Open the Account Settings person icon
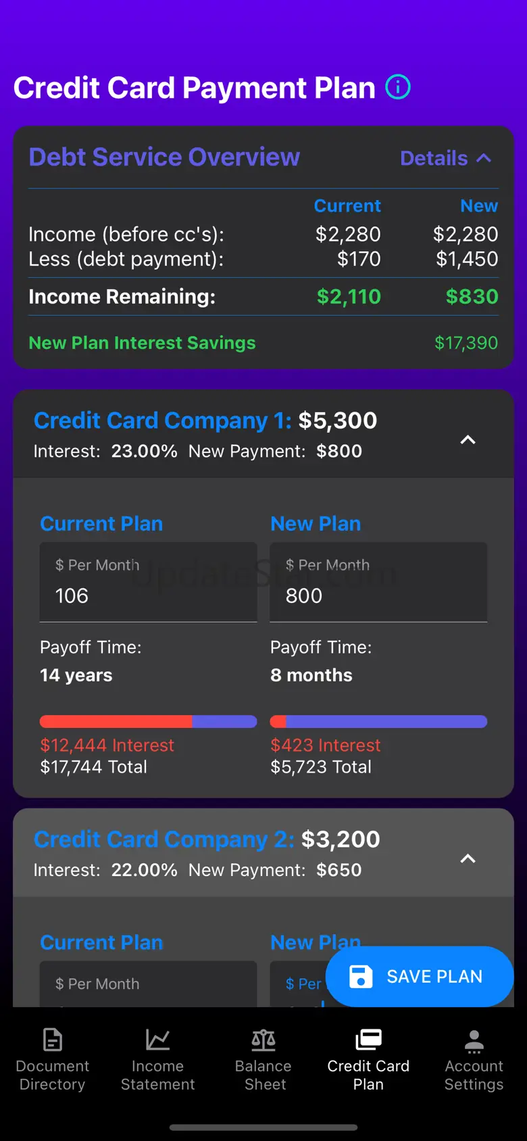The width and height of the screenshot is (527, 1141). pyautogui.click(x=474, y=1041)
